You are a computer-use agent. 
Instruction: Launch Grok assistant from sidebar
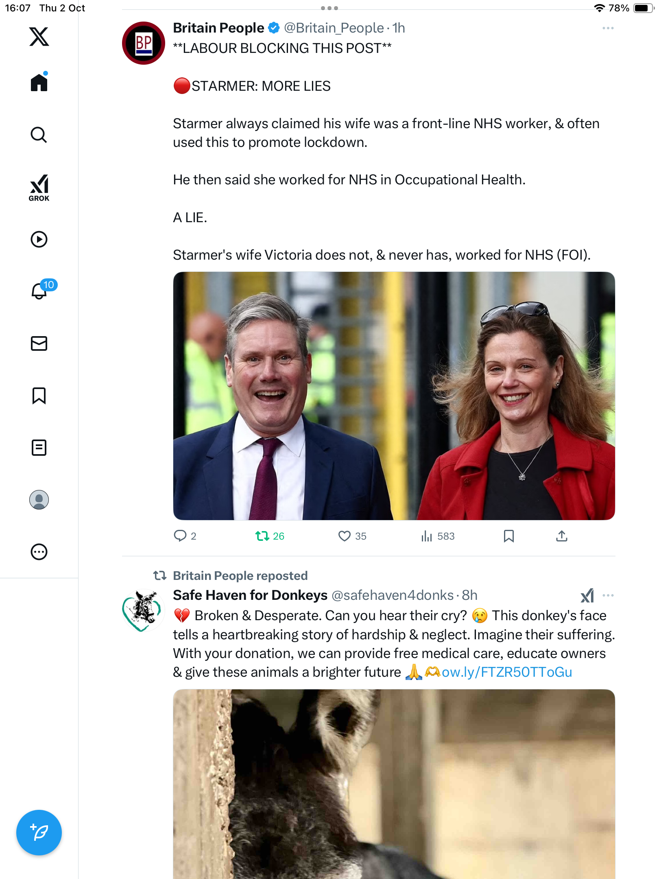(39, 188)
